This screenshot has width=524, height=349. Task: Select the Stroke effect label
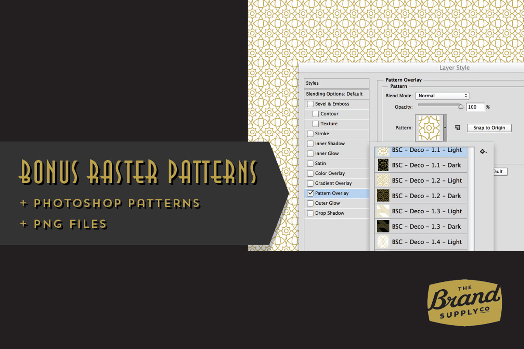[x=322, y=134]
